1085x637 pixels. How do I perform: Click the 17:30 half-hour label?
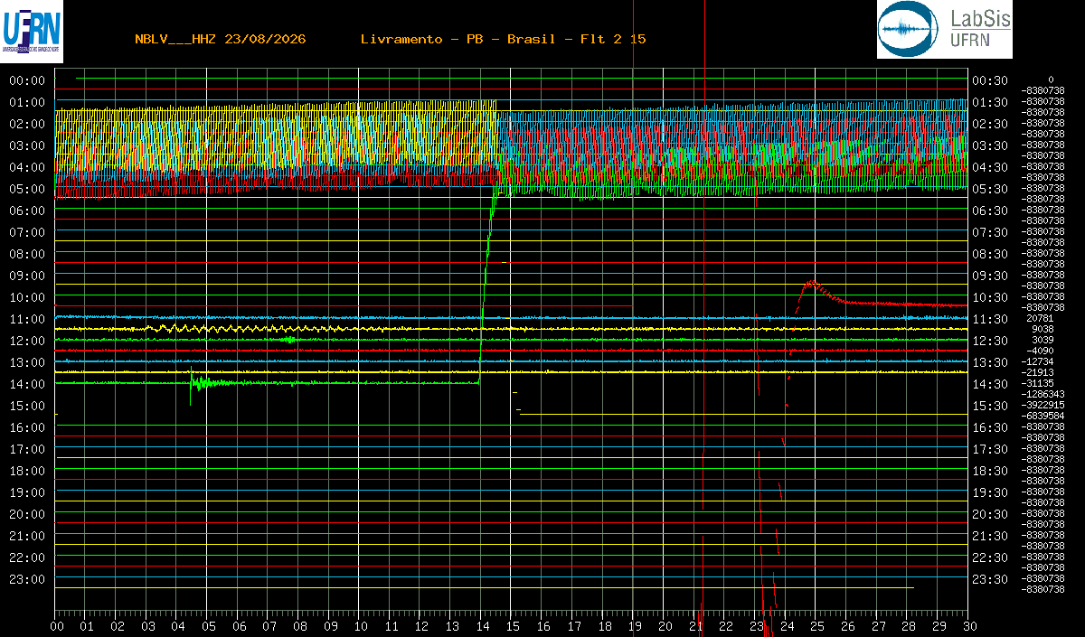pos(989,449)
